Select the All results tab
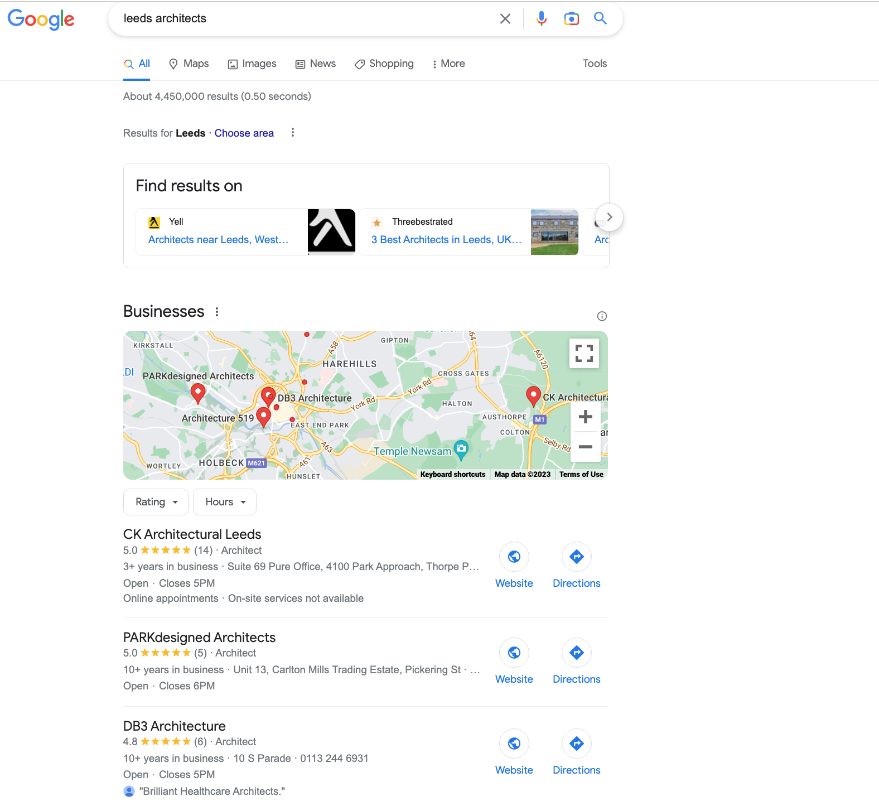 [137, 64]
